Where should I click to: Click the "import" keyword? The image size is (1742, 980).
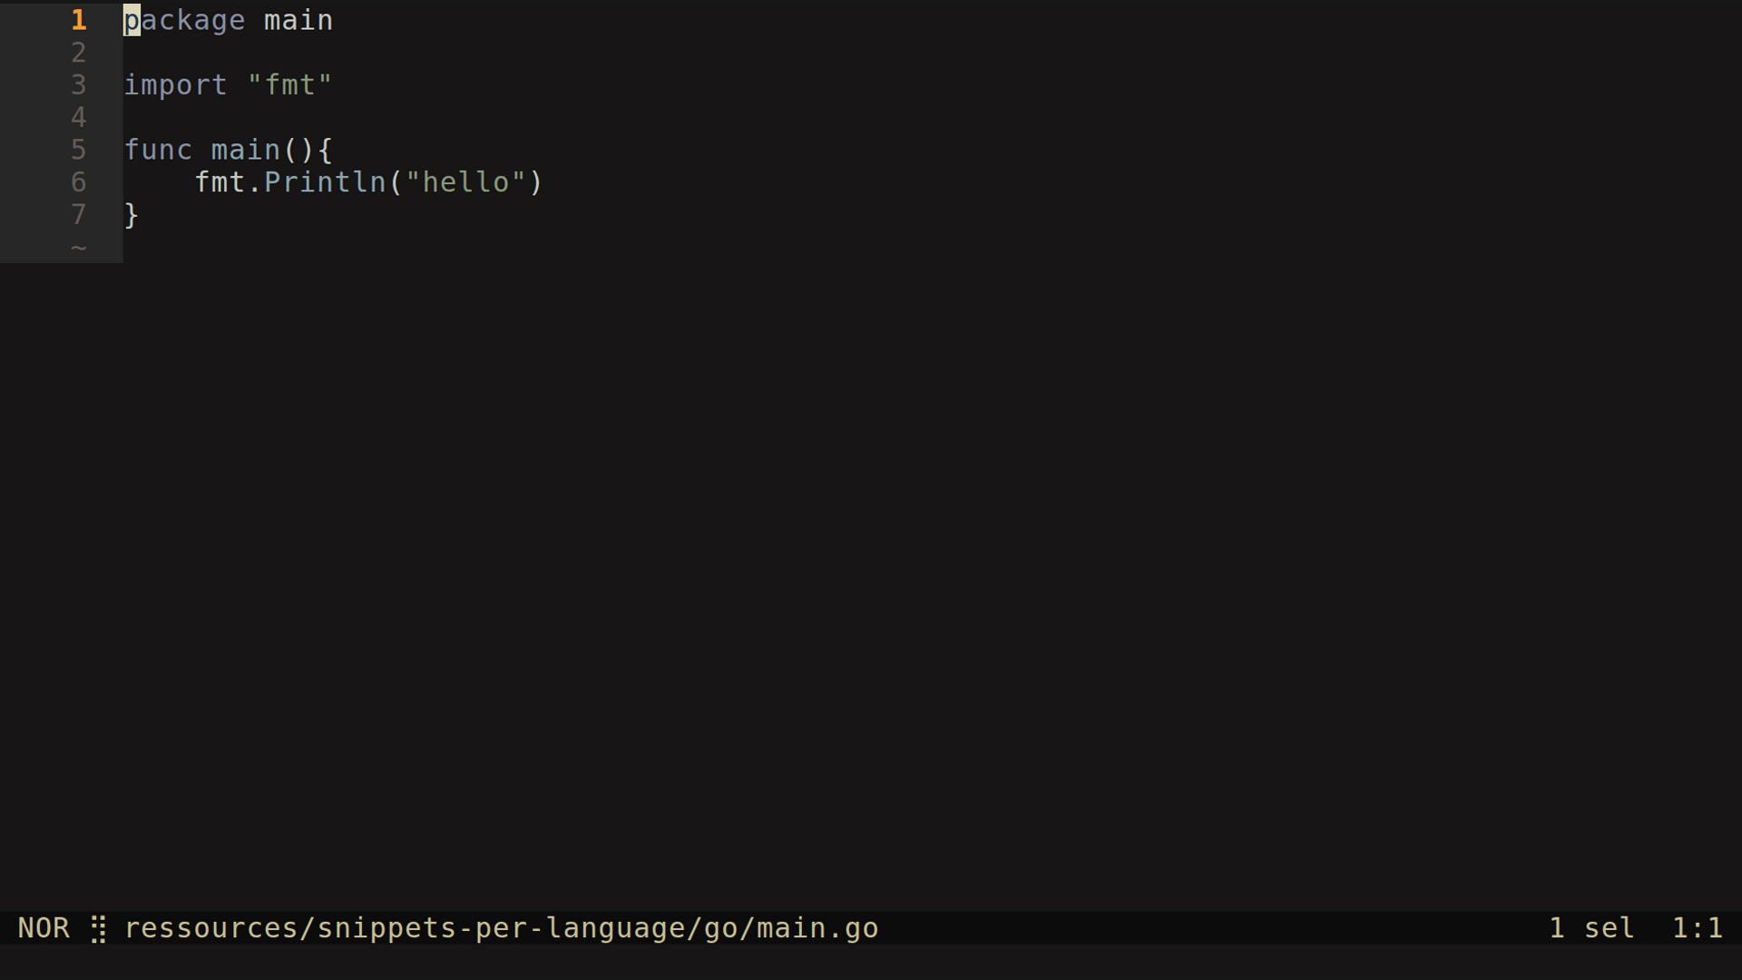pyautogui.click(x=175, y=85)
